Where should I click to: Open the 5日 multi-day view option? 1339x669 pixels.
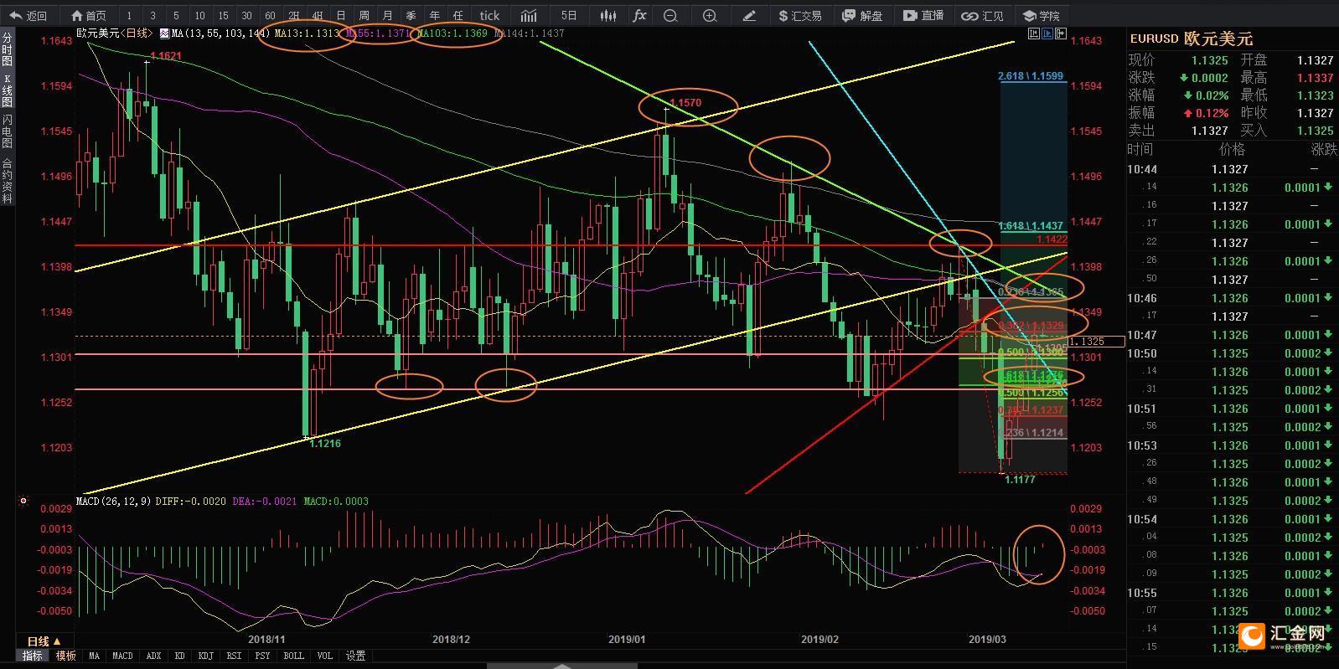[x=569, y=15]
